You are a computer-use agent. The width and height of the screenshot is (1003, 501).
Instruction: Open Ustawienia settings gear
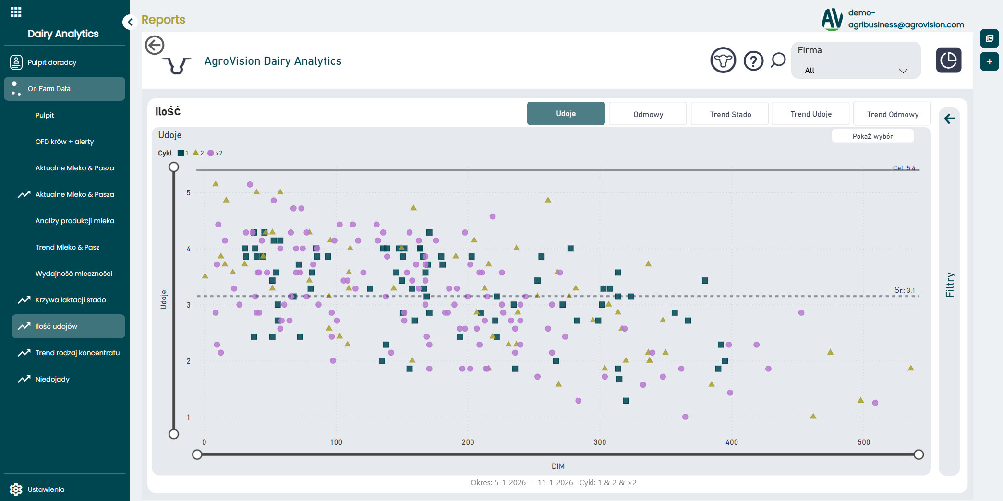pyautogui.click(x=16, y=489)
